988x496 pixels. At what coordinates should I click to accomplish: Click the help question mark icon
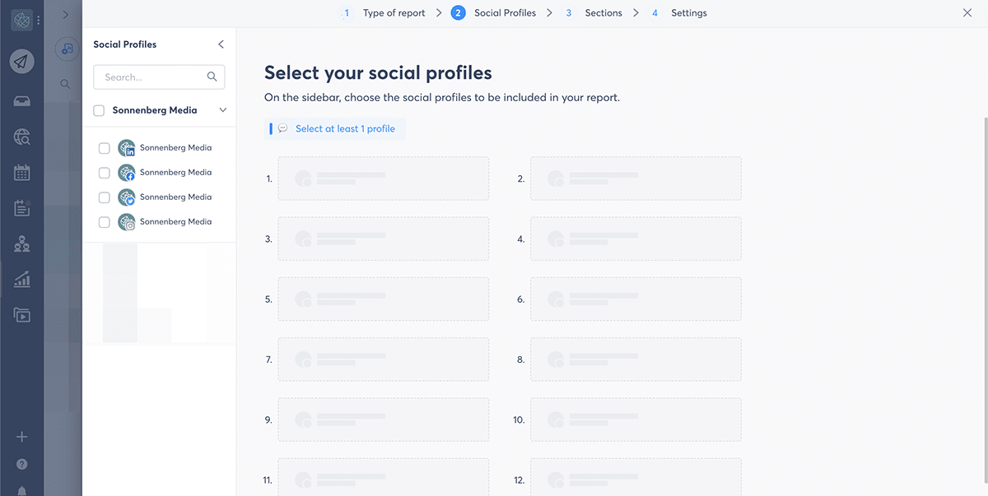(22, 464)
